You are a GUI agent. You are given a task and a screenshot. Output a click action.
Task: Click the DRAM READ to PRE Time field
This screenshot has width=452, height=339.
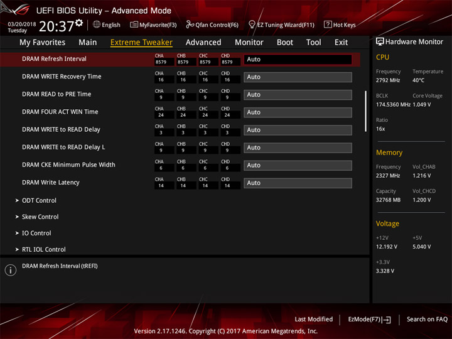(x=298, y=95)
